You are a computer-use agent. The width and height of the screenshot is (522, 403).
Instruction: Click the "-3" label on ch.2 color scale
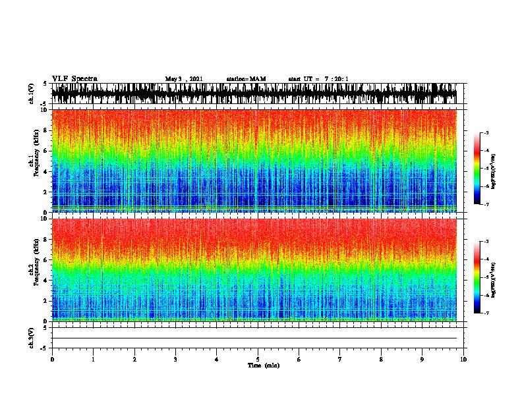tap(486, 242)
